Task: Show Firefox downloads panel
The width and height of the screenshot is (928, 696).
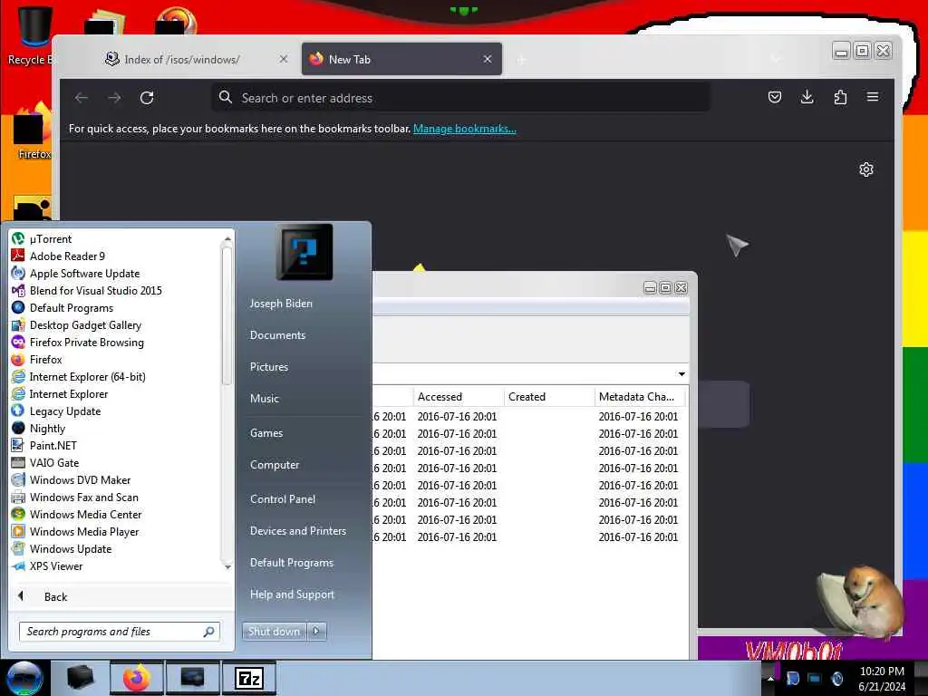Action: (x=807, y=97)
